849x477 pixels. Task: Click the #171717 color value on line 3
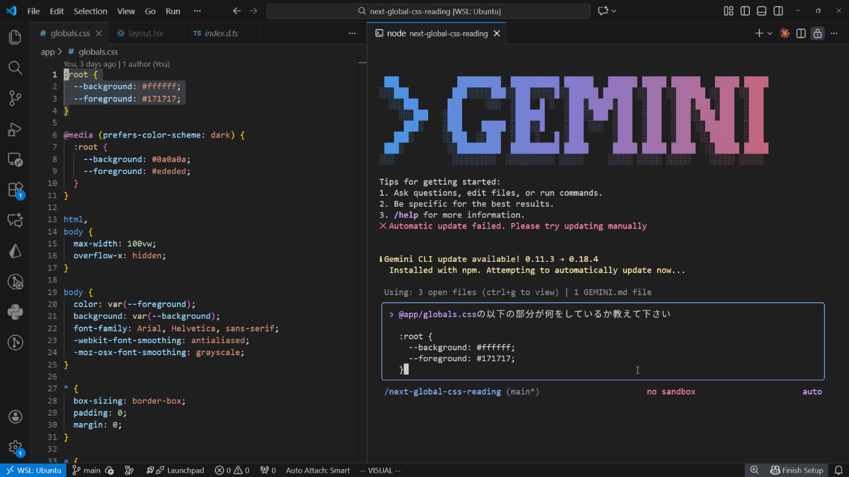159,99
